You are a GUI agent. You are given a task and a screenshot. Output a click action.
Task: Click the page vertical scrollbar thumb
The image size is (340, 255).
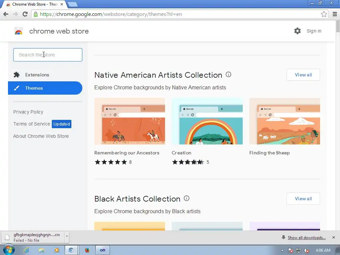coord(338,27)
